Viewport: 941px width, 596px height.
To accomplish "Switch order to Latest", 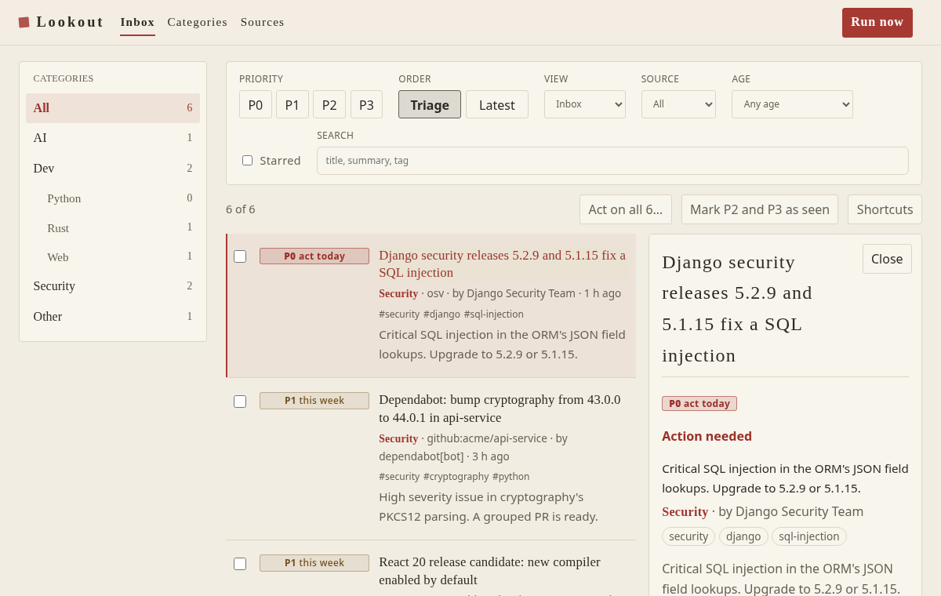I will (497, 104).
